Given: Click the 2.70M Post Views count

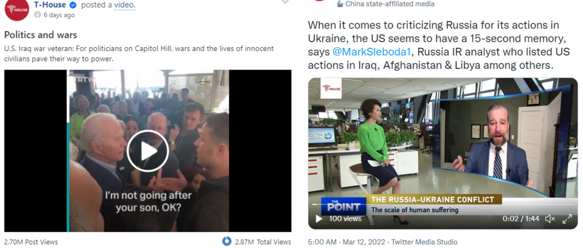Looking at the screenshot, I should coord(31,242).
